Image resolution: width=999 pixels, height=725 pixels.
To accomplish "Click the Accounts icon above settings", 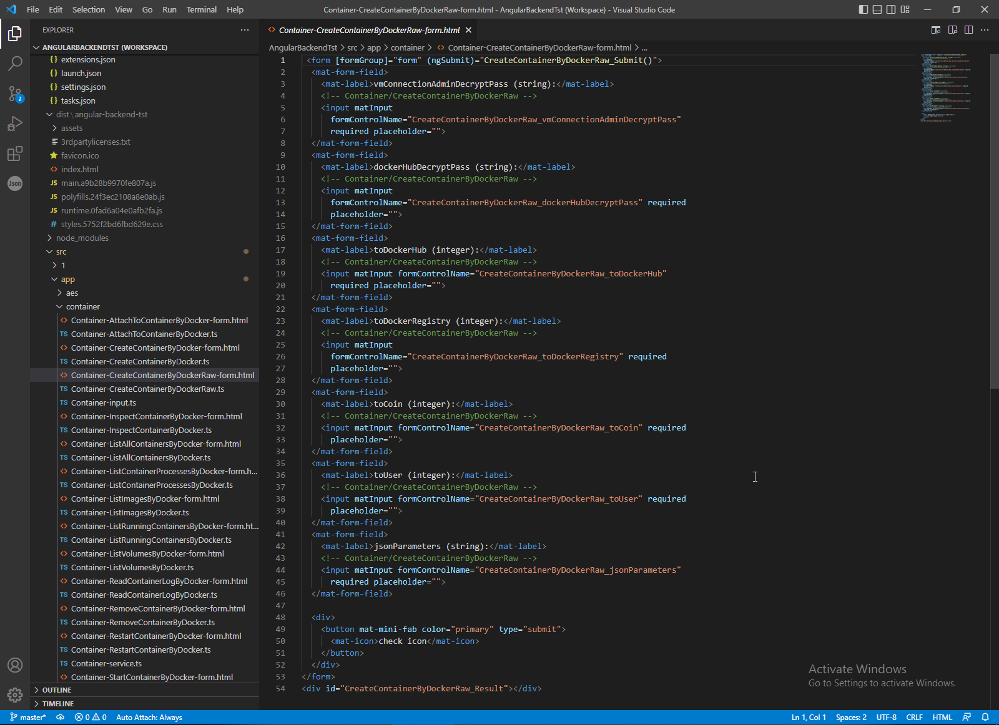I will click(x=15, y=665).
